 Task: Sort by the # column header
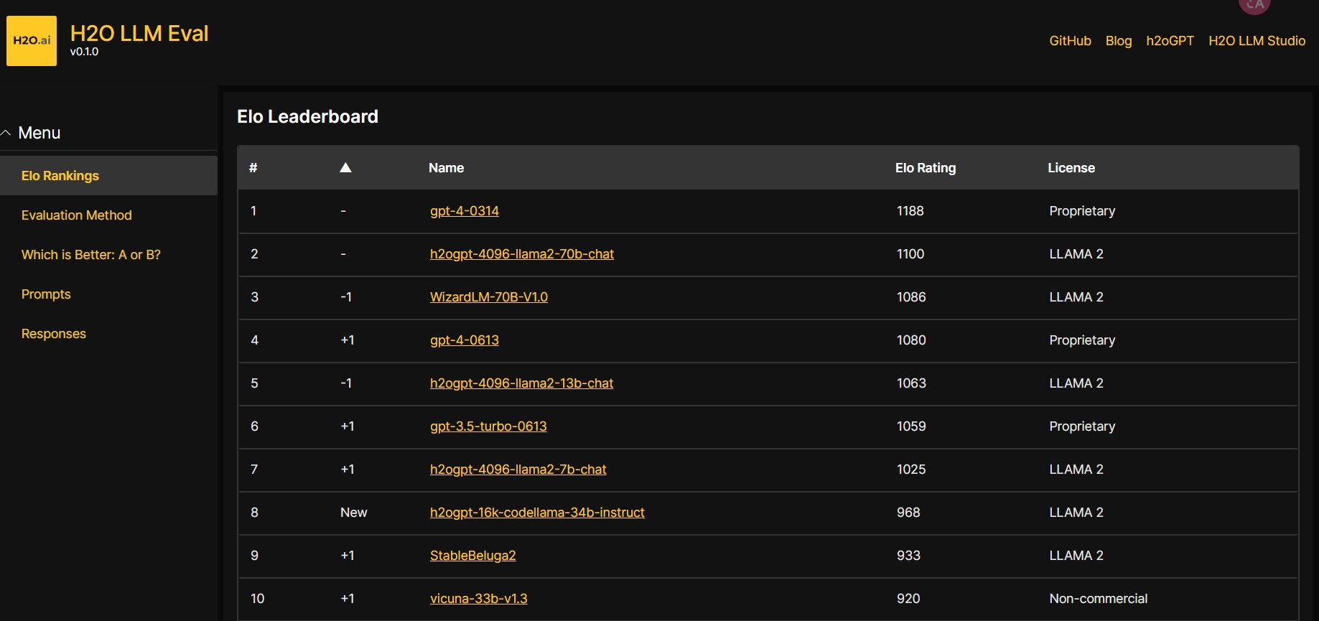click(x=253, y=168)
